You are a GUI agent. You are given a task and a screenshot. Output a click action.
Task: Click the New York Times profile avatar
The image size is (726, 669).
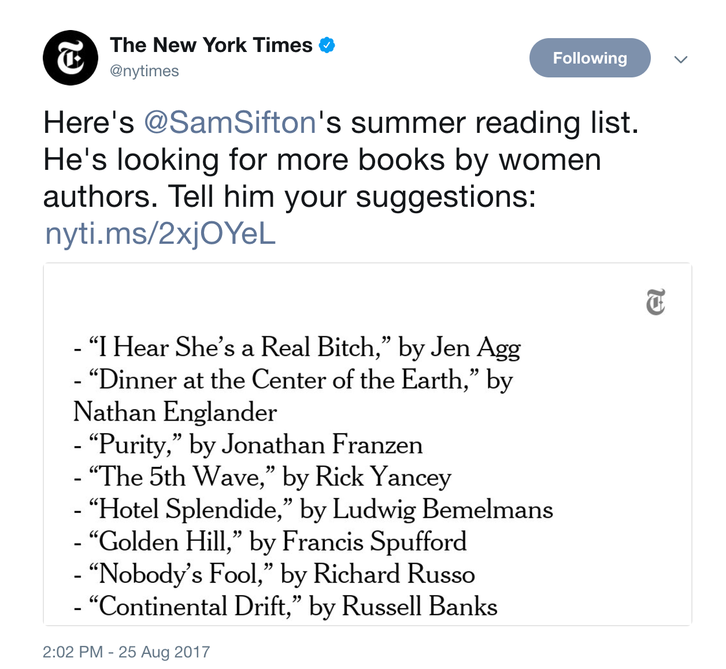click(x=71, y=58)
